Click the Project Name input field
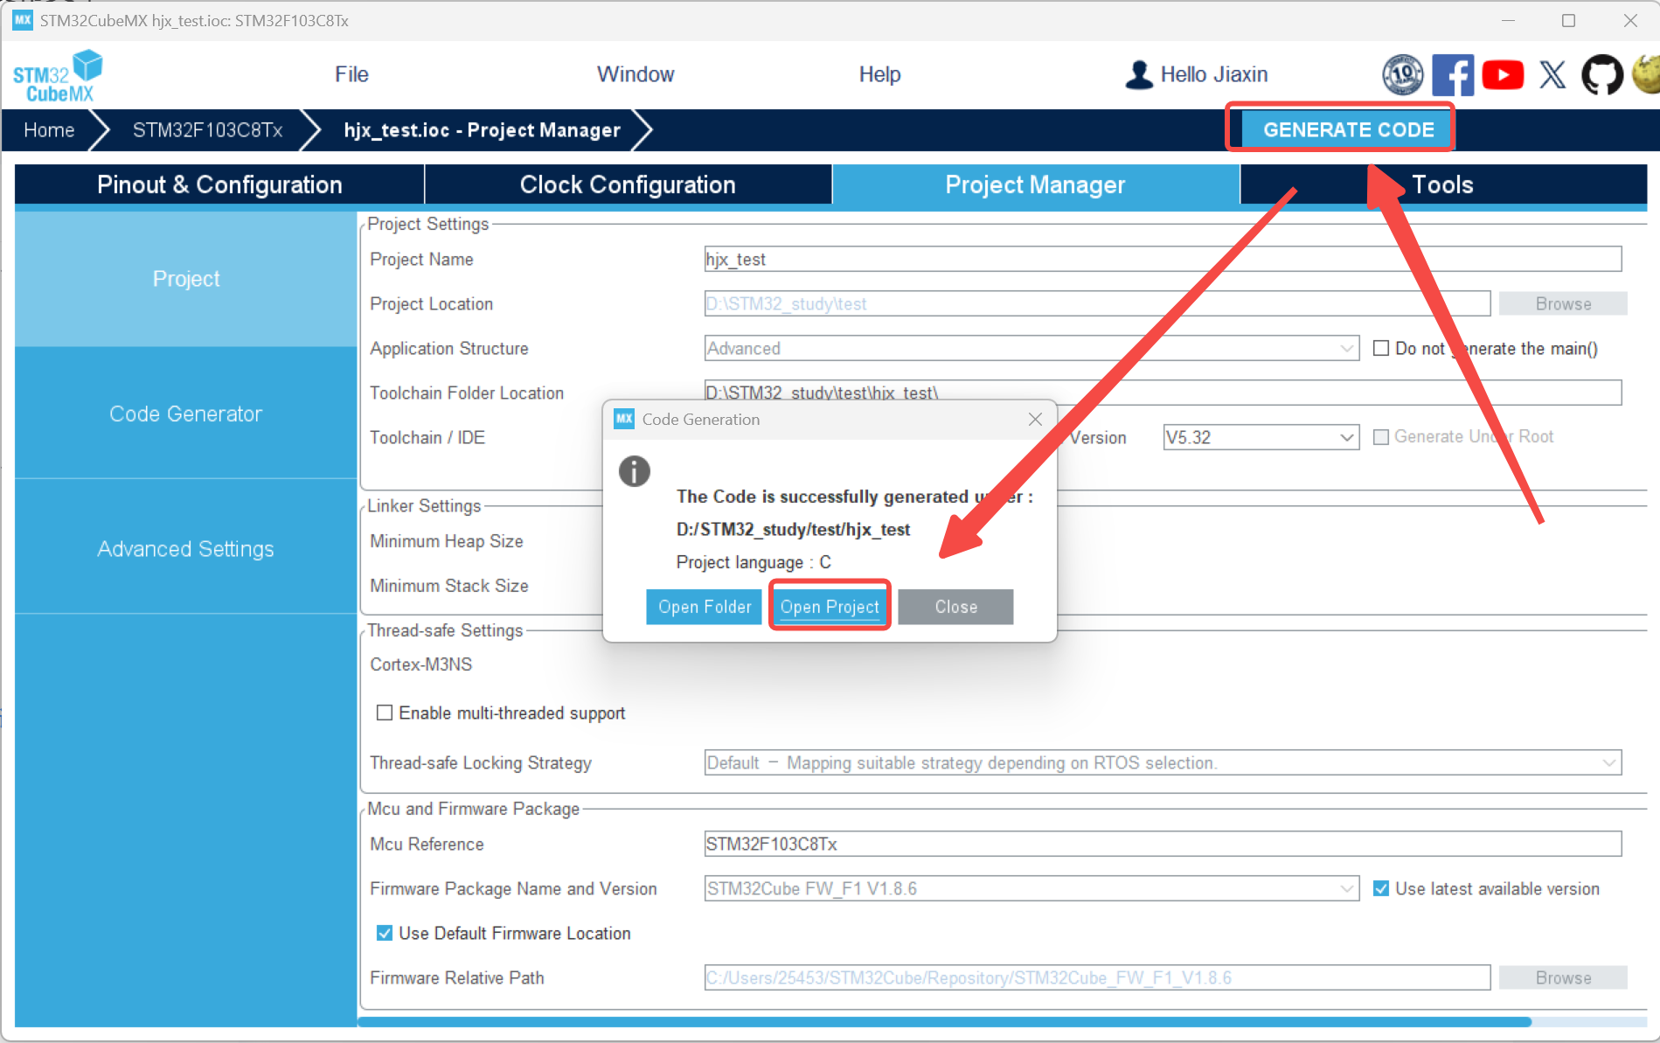 pyautogui.click(x=1163, y=259)
